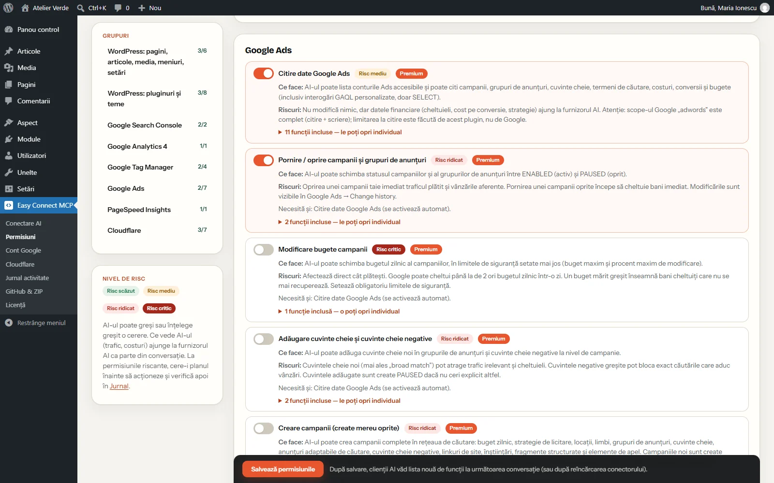Screen dimensions: 774x483
Task: Click the Easy Connect MCP code icon
Action: coord(9,205)
